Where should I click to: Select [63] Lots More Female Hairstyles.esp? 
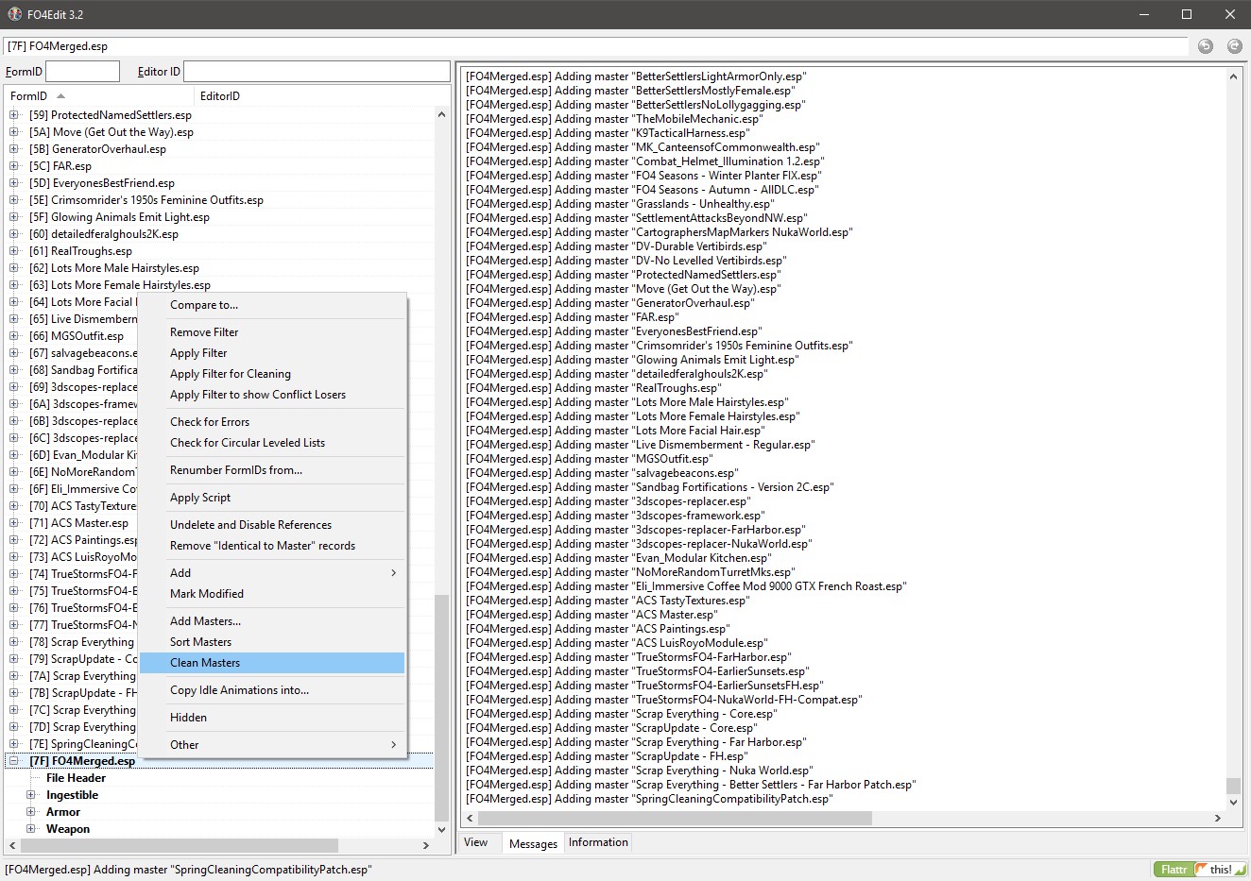[x=120, y=285]
